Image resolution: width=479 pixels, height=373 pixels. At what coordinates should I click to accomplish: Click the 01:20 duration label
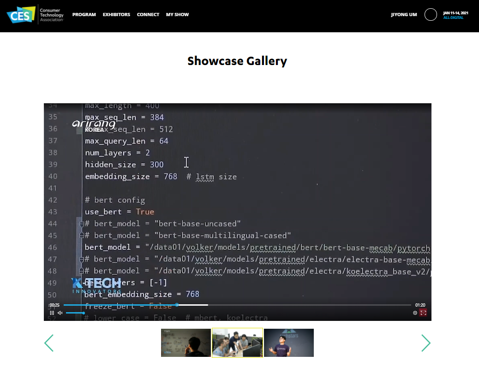coord(420,305)
